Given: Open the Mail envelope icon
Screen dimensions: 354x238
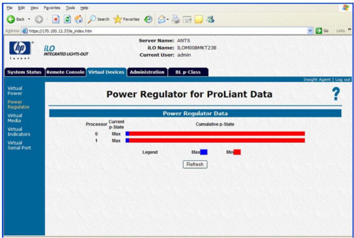Looking at the screenshot, I should (x=162, y=20).
